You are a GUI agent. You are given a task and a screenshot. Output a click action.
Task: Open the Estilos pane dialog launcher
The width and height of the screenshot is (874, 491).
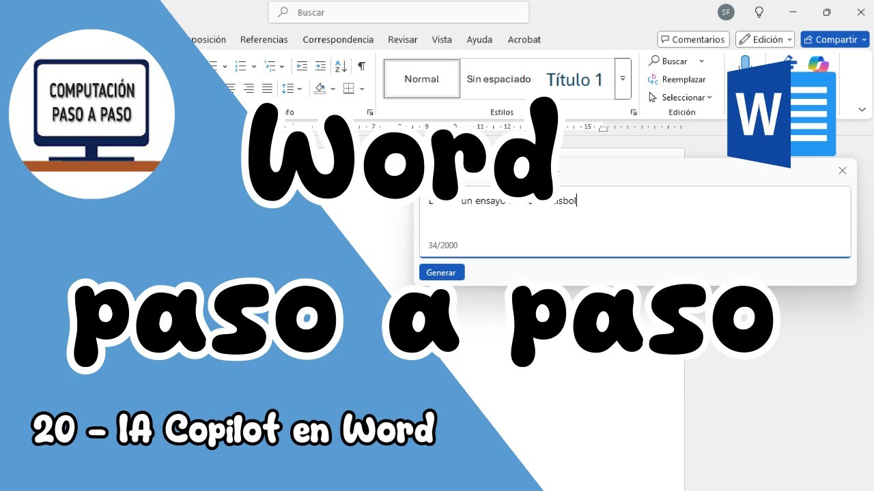click(x=634, y=112)
